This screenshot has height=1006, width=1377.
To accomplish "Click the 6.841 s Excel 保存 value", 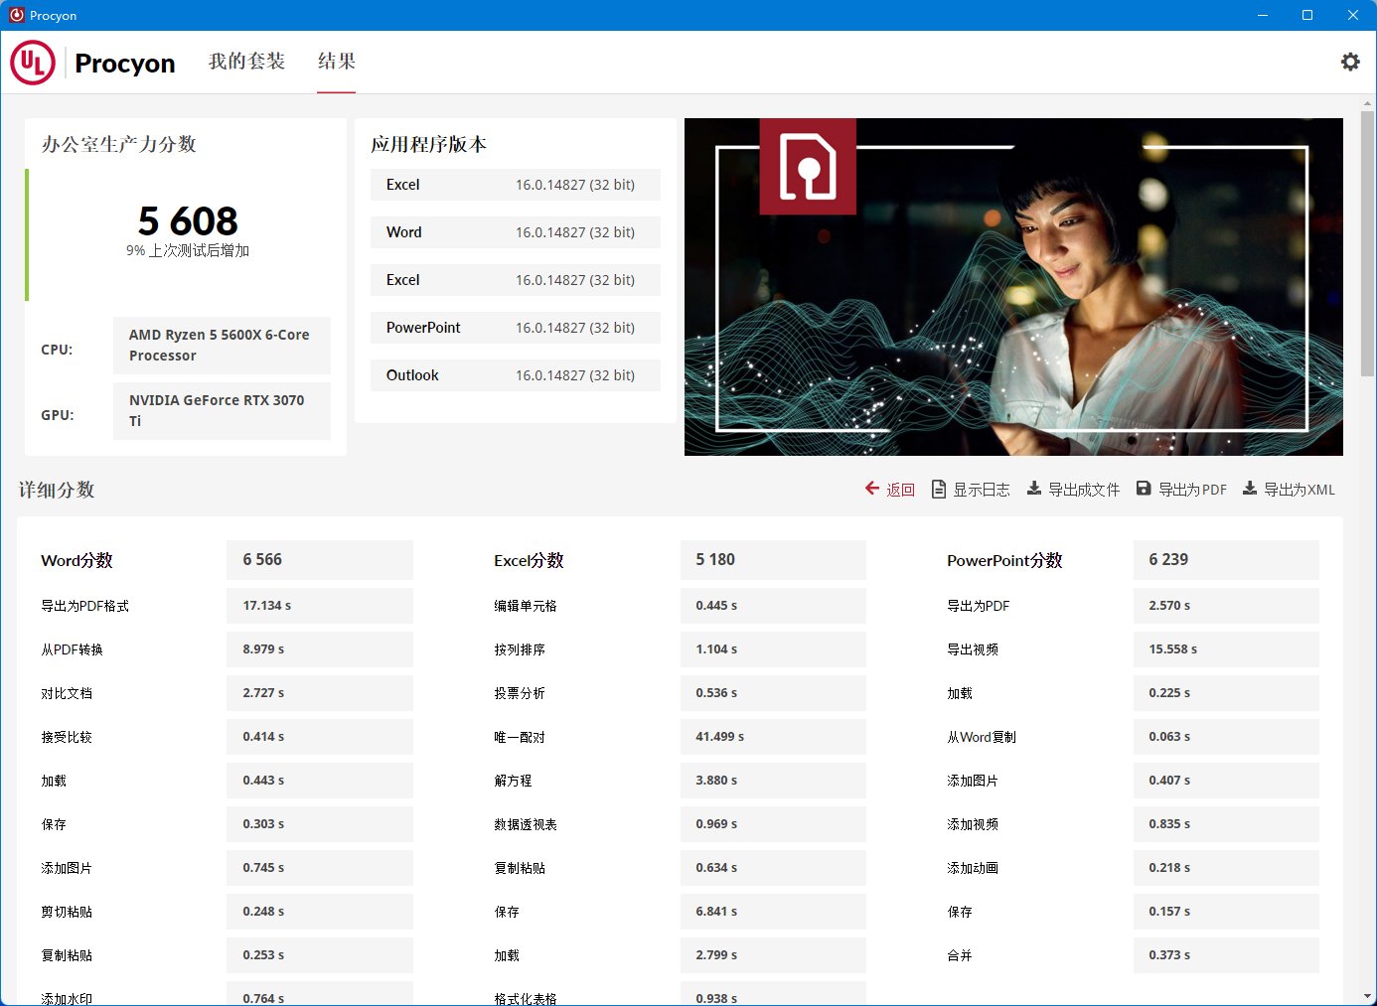I will [773, 912].
